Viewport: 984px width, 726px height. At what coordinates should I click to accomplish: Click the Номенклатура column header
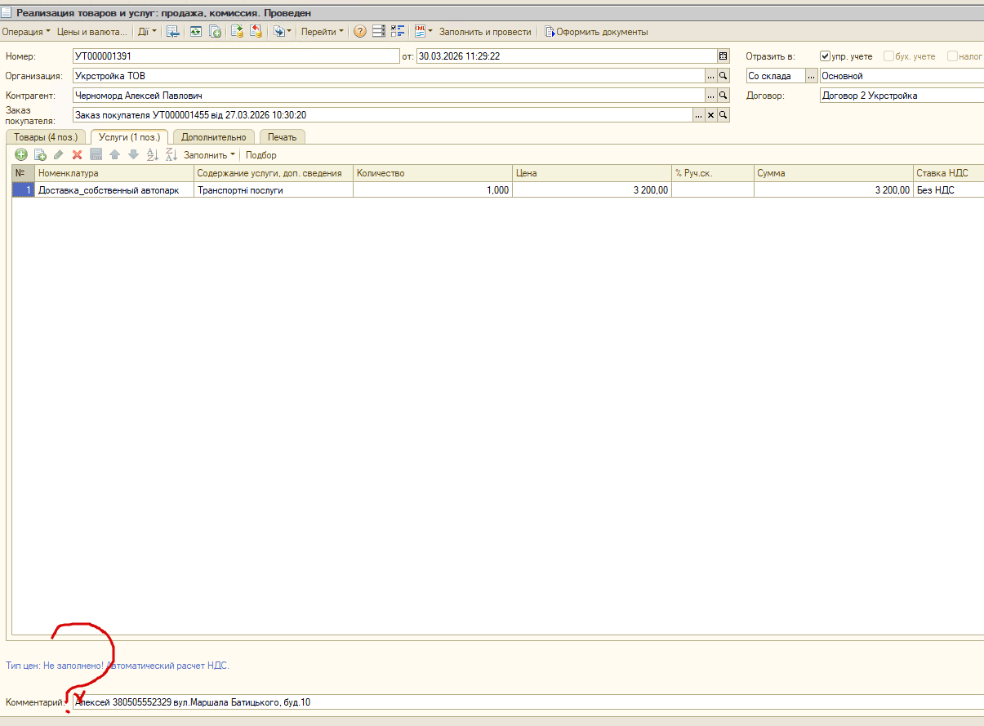(114, 173)
